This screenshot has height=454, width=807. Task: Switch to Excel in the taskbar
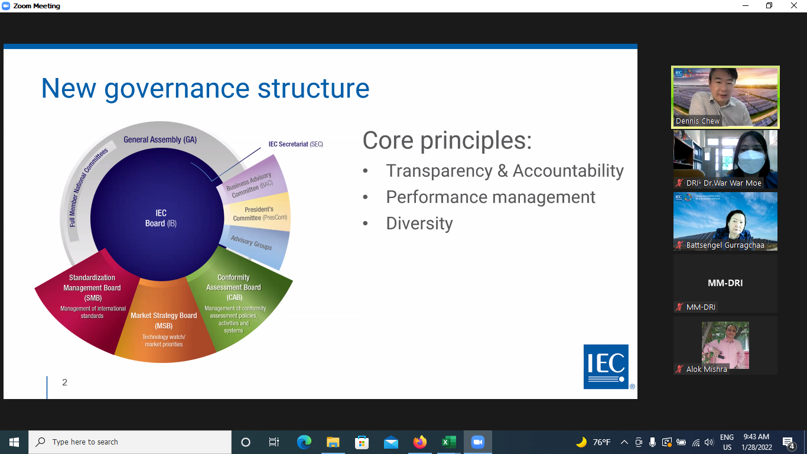[x=448, y=442]
